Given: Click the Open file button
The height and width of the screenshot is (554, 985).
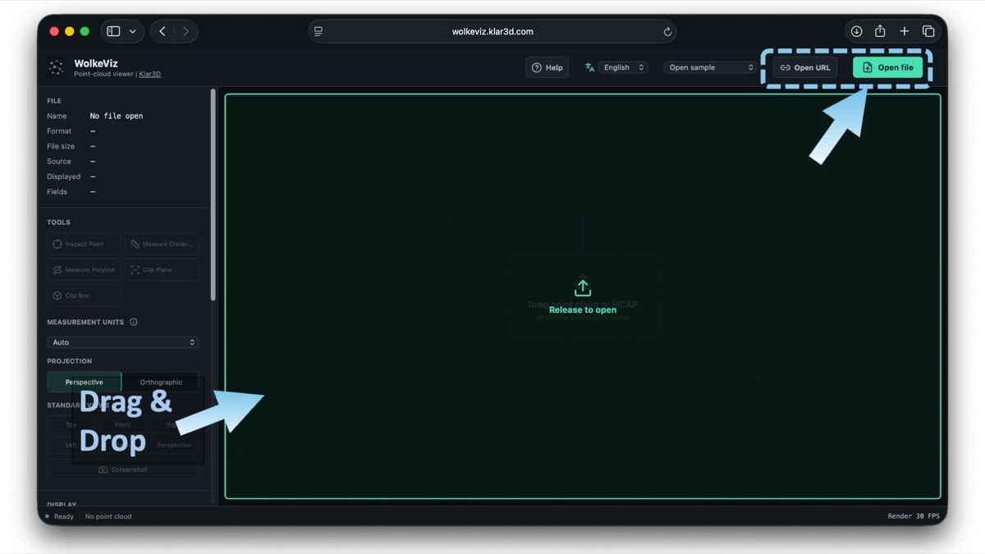Looking at the screenshot, I should (x=887, y=67).
